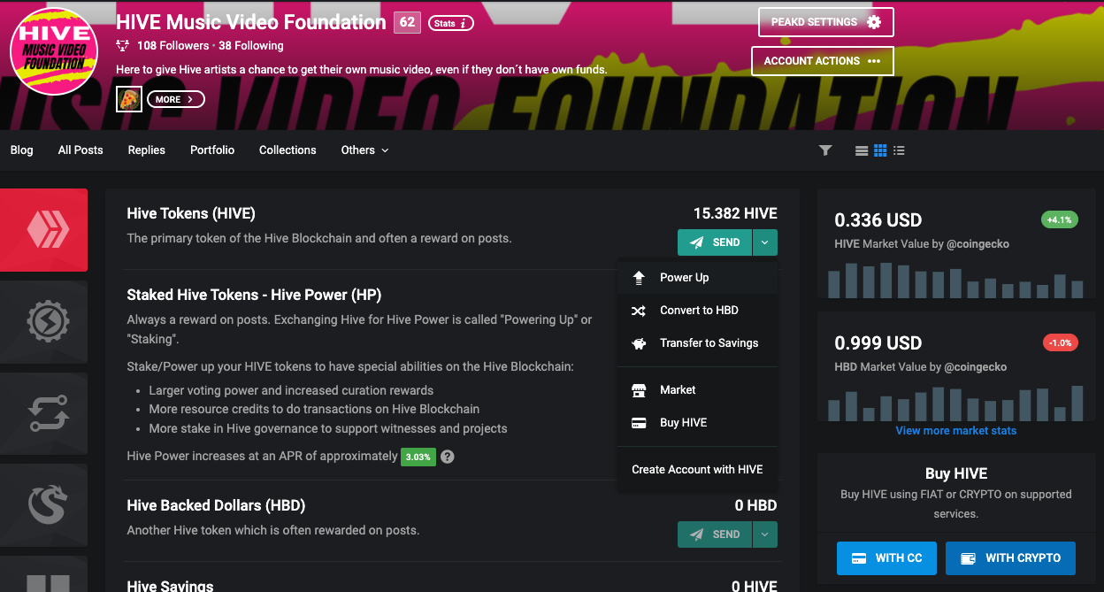Click the help question mark beside 3.03%

click(x=448, y=457)
